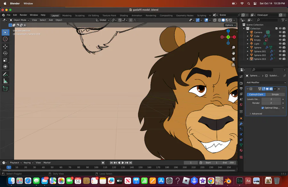
Task: Open Global transform orientation dropdown
Action: click(102, 20)
